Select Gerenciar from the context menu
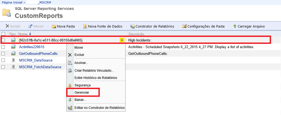The height and width of the screenshot is (115, 281). pos(82,93)
